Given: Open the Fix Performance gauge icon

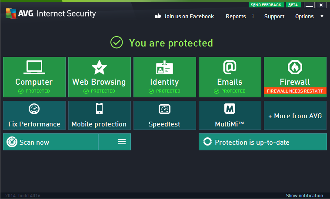Looking at the screenshot, I should tap(34, 109).
